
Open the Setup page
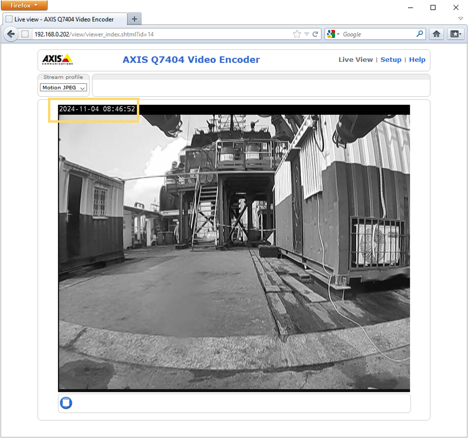pyautogui.click(x=391, y=60)
